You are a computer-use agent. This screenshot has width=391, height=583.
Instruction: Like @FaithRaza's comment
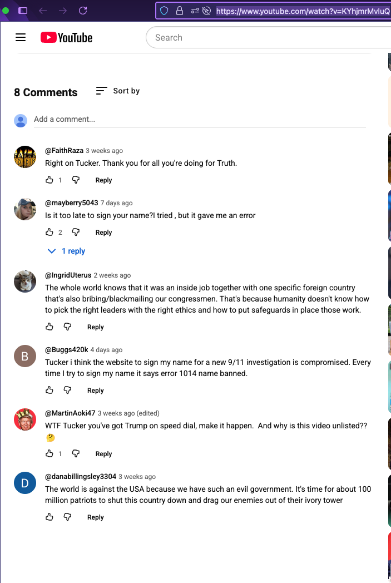click(x=50, y=180)
